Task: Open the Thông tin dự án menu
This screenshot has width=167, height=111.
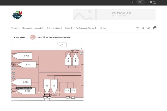Action: click(x=53, y=28)
